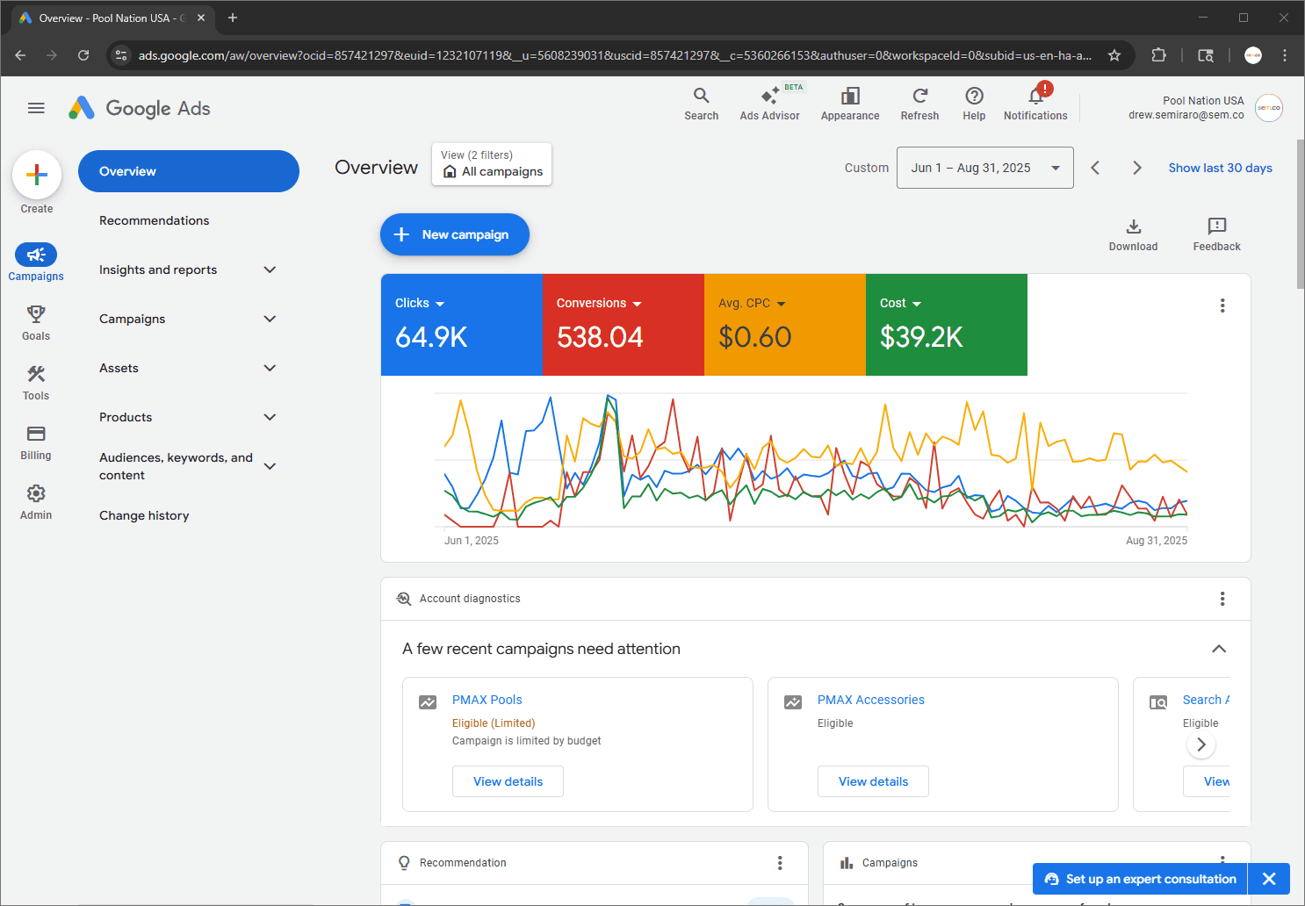Expand the Products menu section
Image resolution: width=1305 pixels, height=906 pixels.
270,417
